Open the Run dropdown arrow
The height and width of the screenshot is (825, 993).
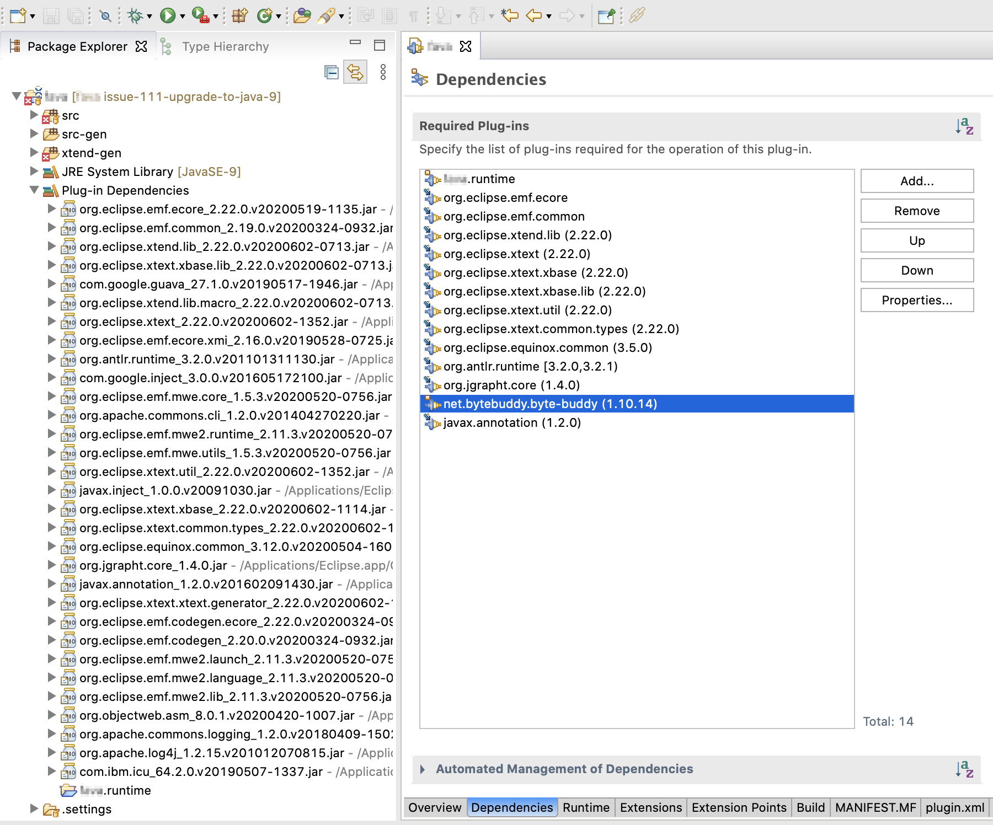pyautogui.click(x=182, y=17)
